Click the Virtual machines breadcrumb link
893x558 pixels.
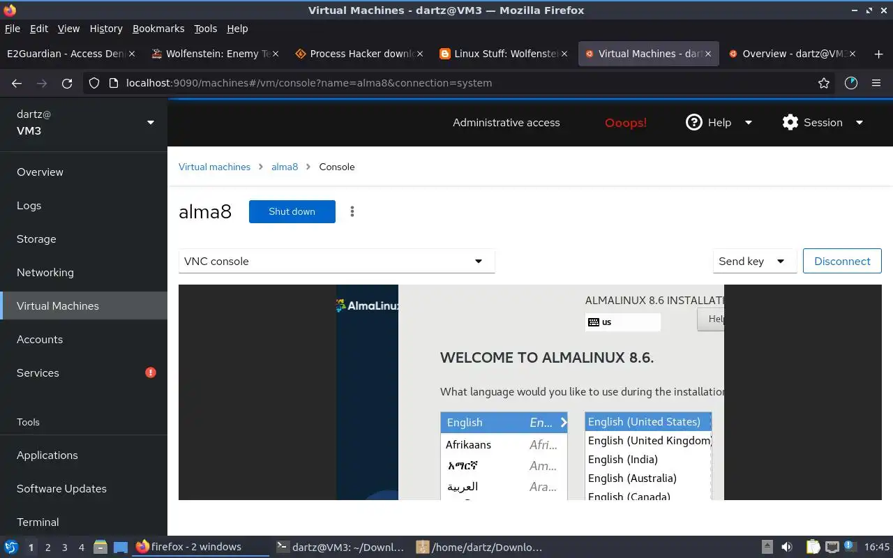[214, 167]
